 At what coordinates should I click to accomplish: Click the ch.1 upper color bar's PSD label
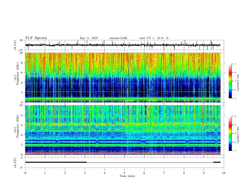(238, 83)
